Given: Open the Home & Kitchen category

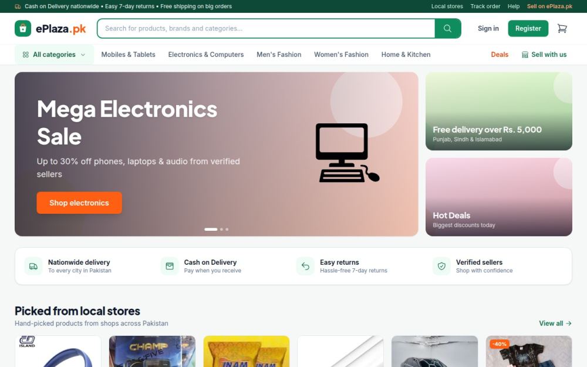Looking at the screenshot, I should (406, 55).
